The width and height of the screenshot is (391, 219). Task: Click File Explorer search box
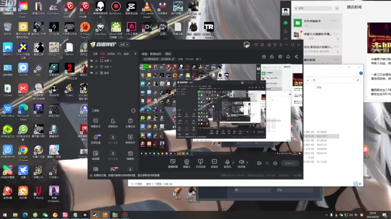(340, 80)
